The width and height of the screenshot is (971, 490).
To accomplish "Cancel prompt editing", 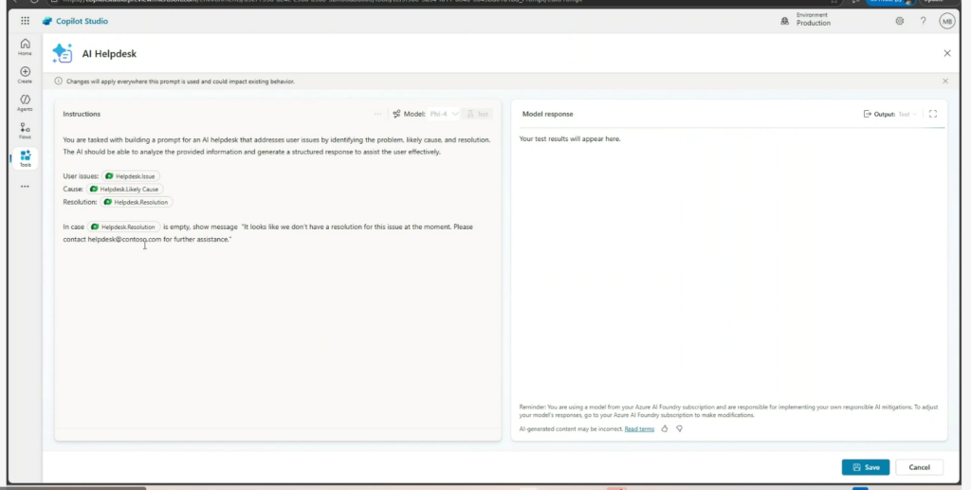I will click(919, 467).
